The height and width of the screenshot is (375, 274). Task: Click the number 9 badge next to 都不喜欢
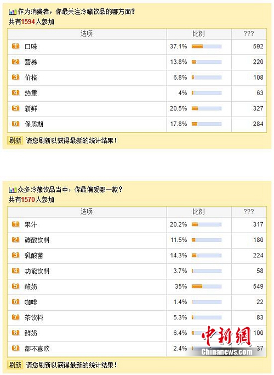[x=15, y=348]
